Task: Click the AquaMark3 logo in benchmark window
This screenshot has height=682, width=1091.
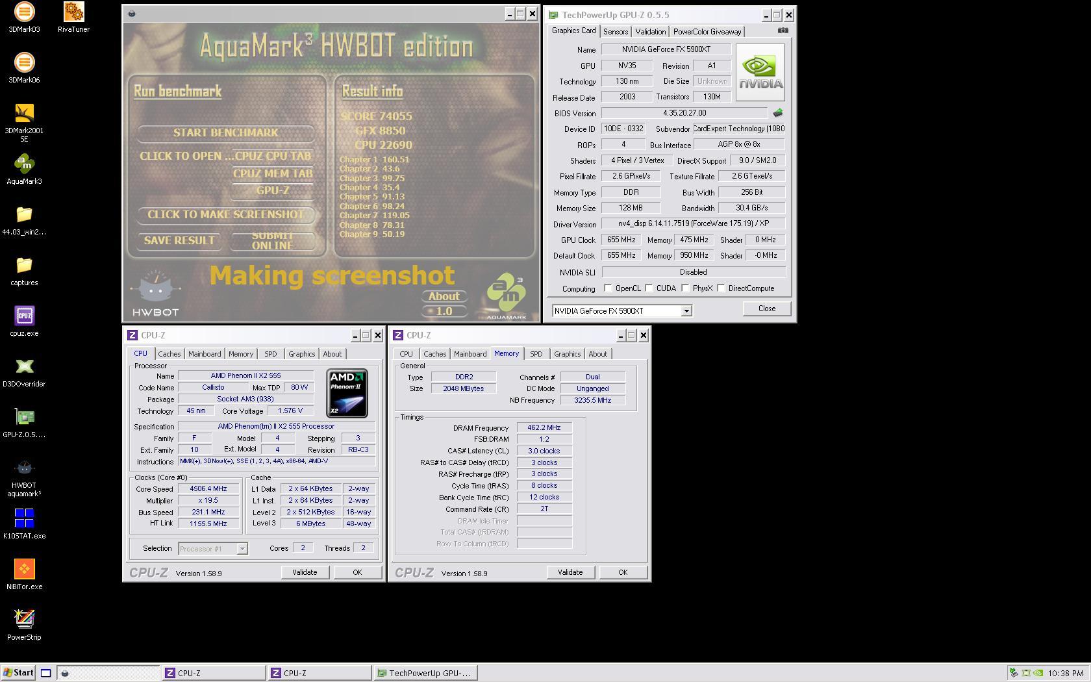Action: pyautogui.click(x=507, y=297)
